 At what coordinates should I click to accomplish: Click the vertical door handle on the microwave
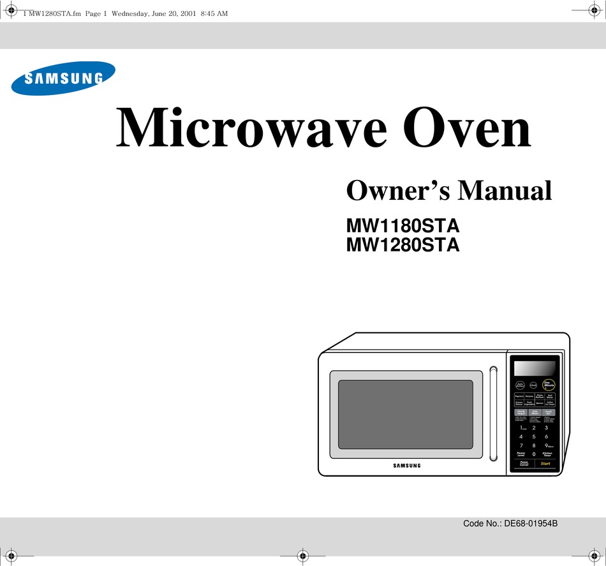(x=493, y=413)
